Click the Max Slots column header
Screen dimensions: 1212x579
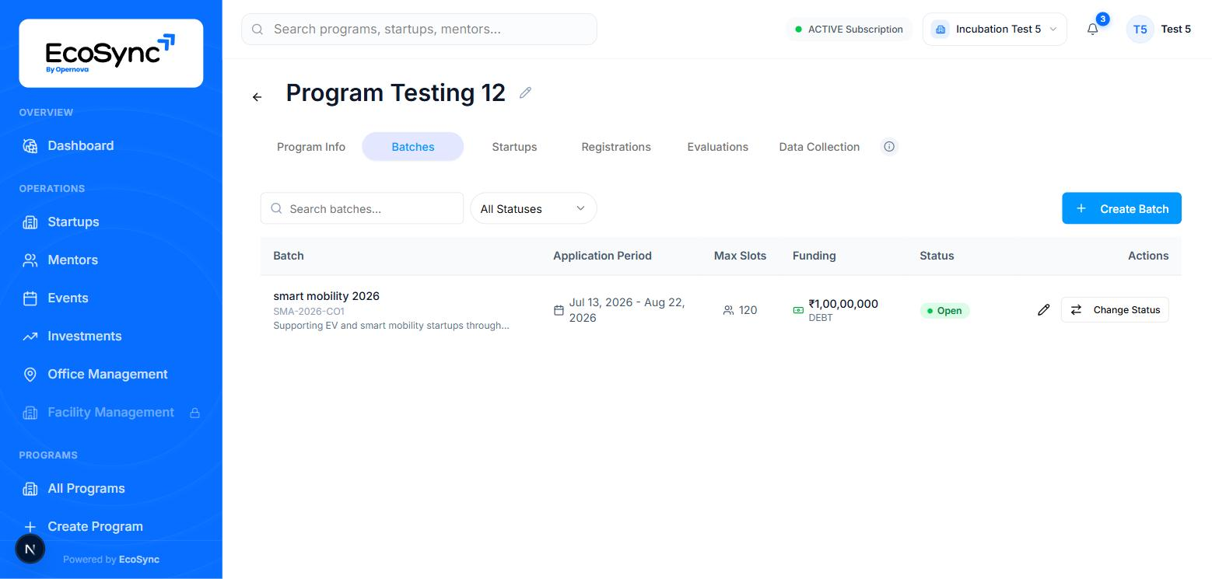740,256
